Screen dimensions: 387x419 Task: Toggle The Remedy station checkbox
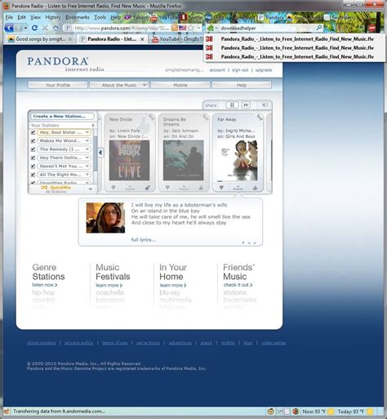coord(33,149)
